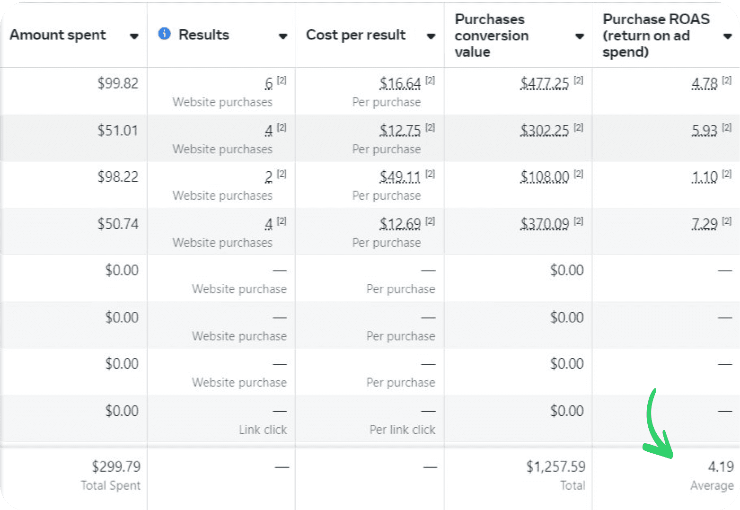Select the $12.69 cost per purchase value
The width and height of the screenshot is (740, 510).
[400, 224]
